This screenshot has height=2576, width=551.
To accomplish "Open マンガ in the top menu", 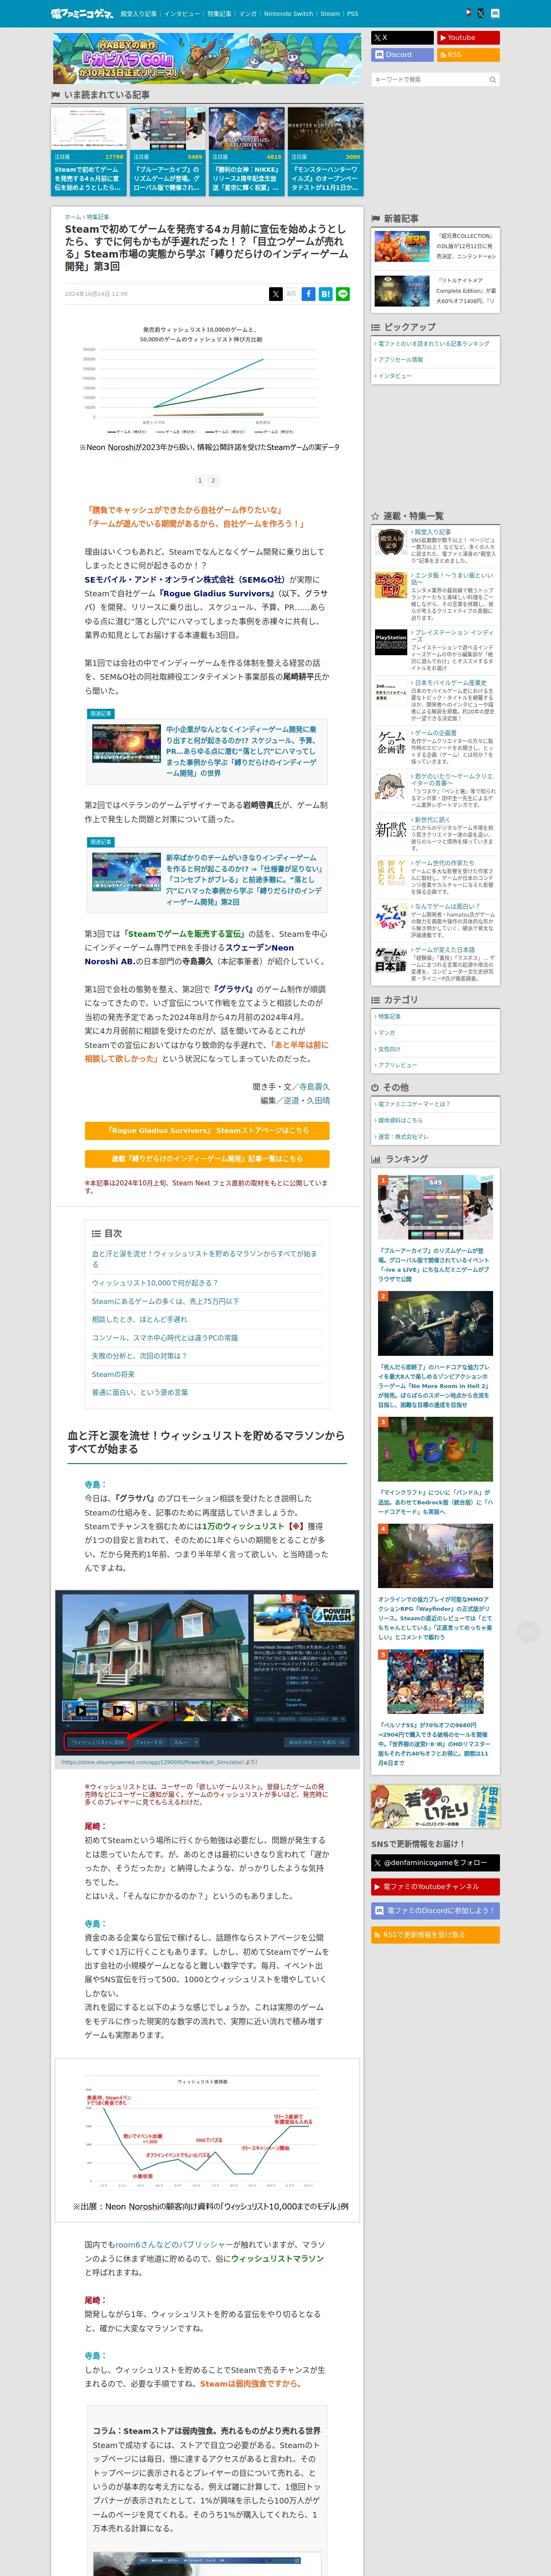I will tap(247, 14).
